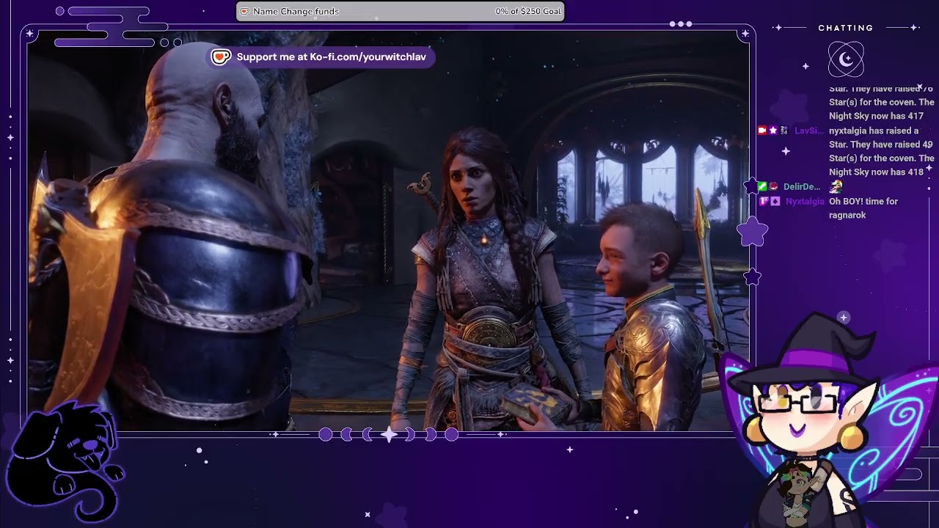Click the game video showing the braided-hair woman
The image size is (939, 528).
pos(389,231)
